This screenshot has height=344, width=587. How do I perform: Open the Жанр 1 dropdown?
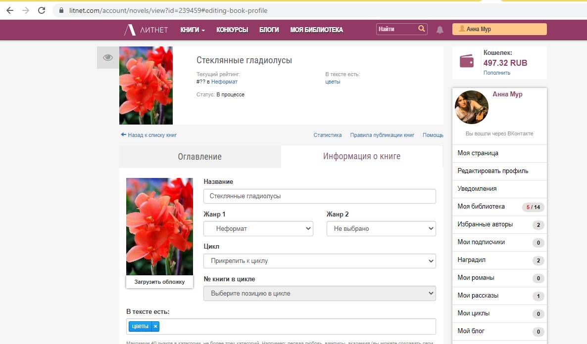click(258, 228)
